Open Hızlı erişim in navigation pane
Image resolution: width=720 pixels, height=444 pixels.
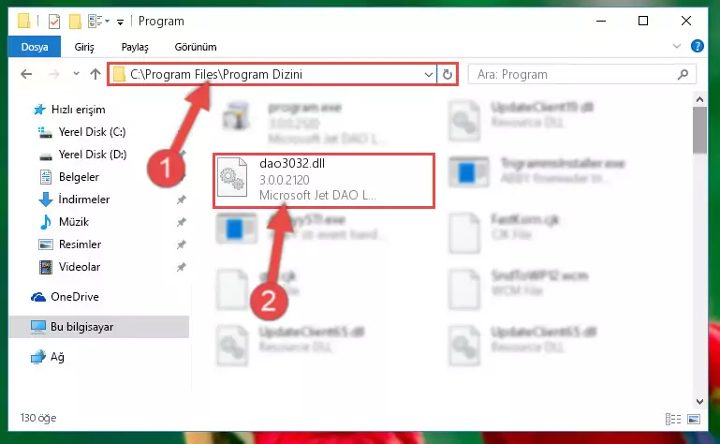(78, 110)
